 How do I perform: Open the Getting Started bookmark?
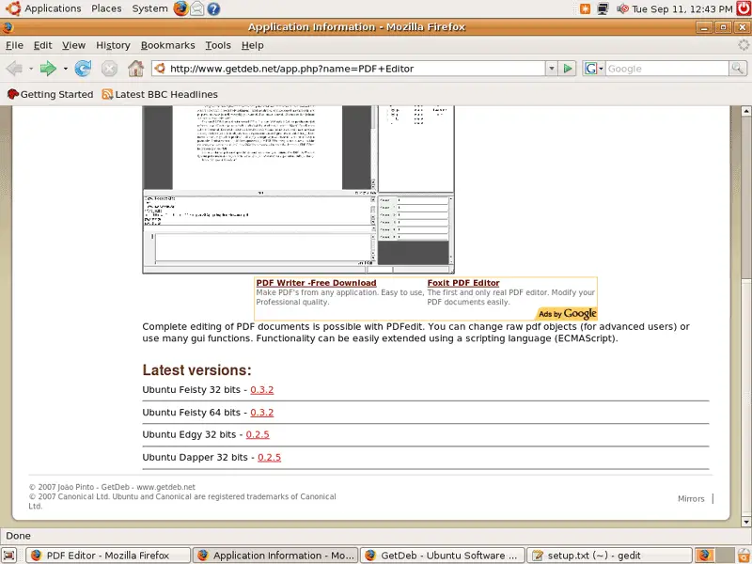coord(51,95)
